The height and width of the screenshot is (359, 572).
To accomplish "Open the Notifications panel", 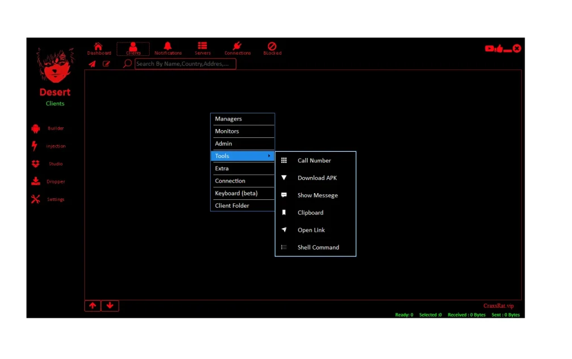I will click(x=168, y=47).
